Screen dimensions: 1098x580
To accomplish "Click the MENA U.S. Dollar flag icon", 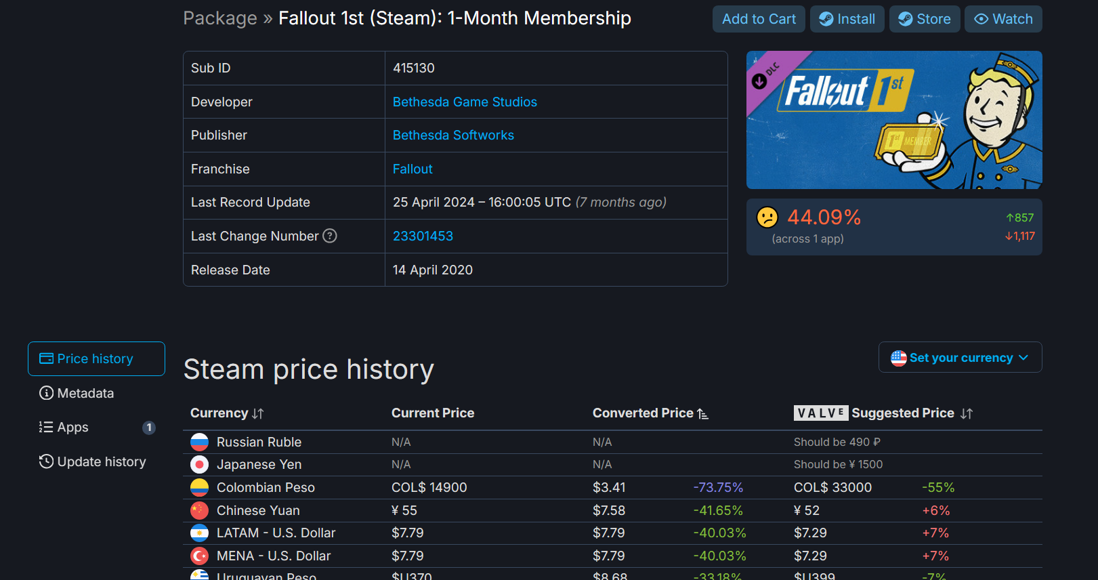I will (x=199, y=556).
